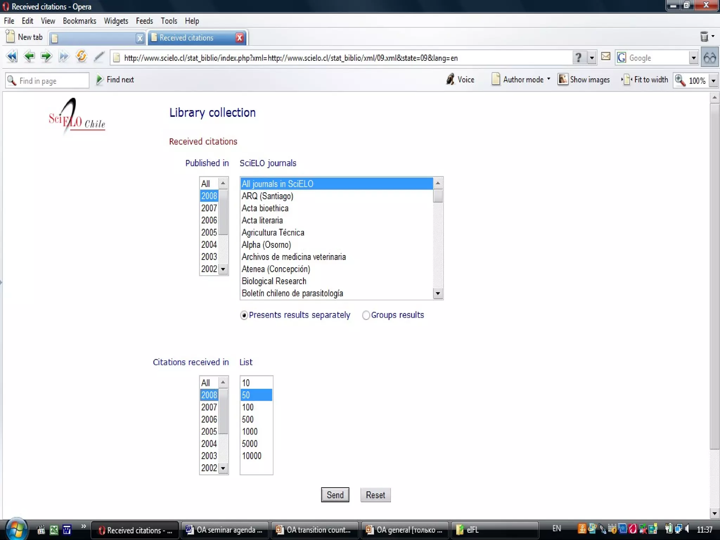Expand the 100% zoom level dropdown
The image size is (720, 540).
713,81
